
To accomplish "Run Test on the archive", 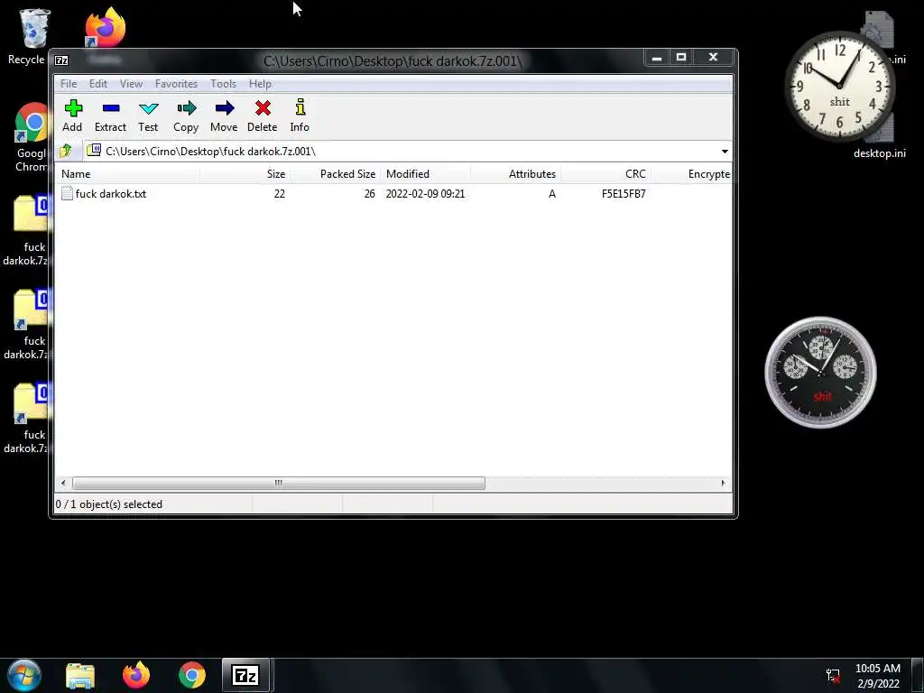I will click(x=148, y=115).
